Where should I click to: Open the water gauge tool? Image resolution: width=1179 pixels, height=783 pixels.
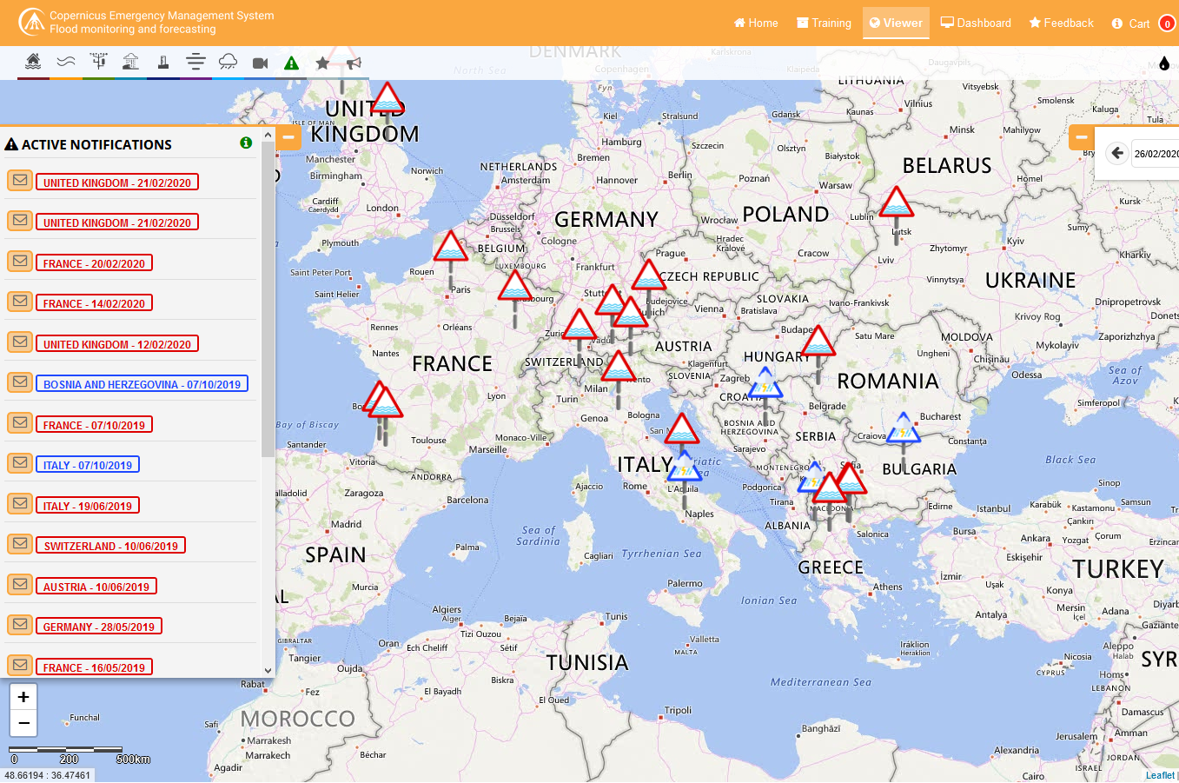(x=162, y=61)
